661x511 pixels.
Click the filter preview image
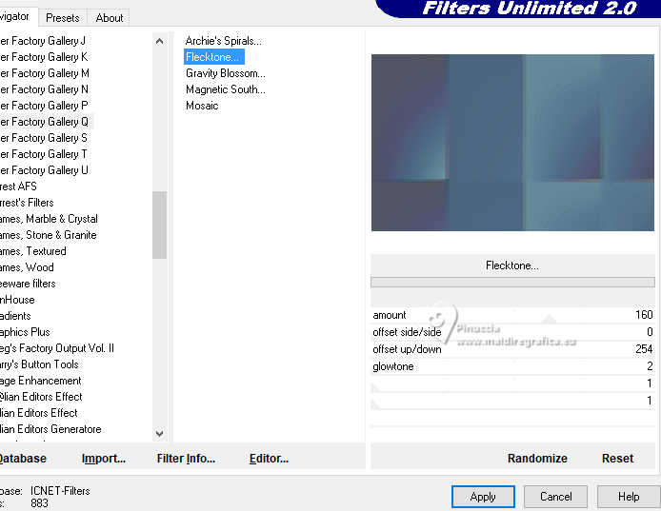(512, 143)
